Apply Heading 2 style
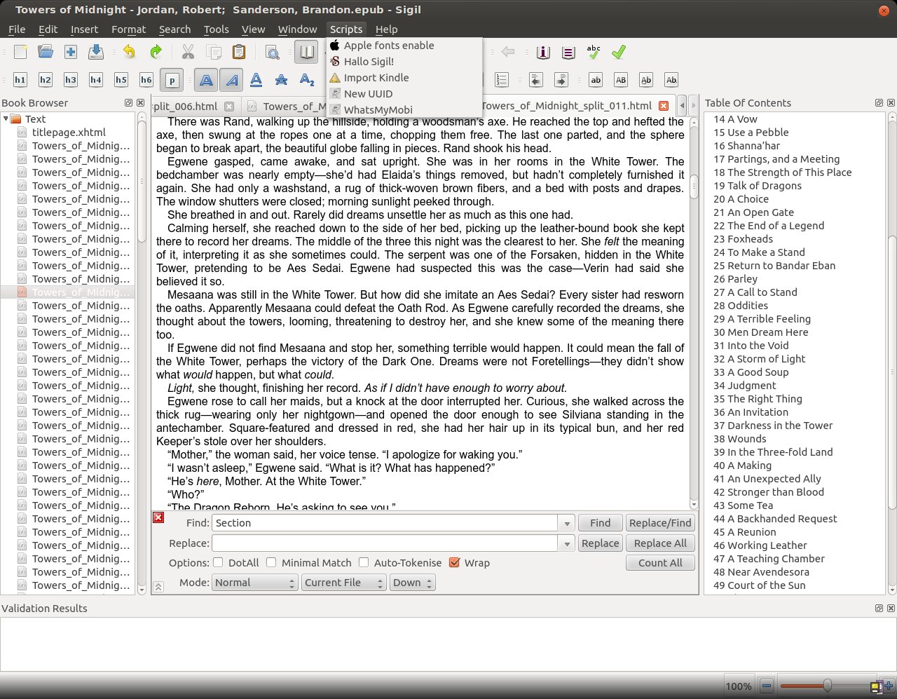This screenshot has height=699, width=897. click(46, 80)
